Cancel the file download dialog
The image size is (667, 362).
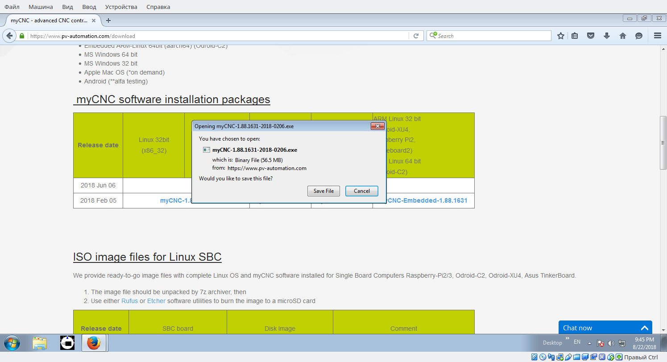pos(362,191)
